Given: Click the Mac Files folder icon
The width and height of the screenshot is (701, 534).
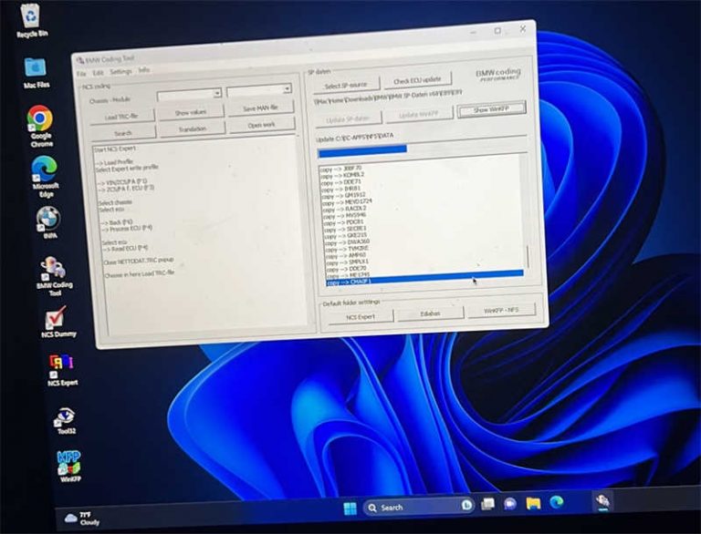Looking at the screenshot, I should pos(35,68).
